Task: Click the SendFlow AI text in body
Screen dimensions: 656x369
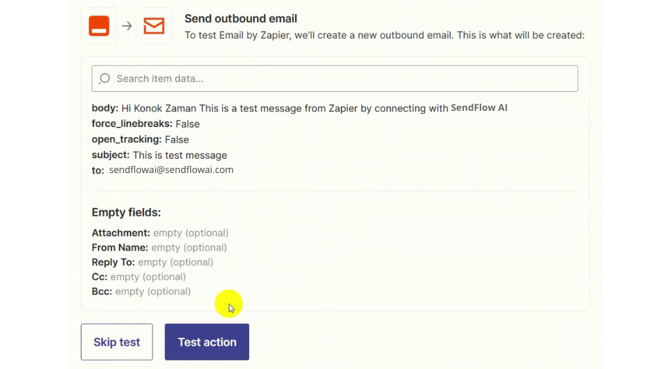Action: 479,108
